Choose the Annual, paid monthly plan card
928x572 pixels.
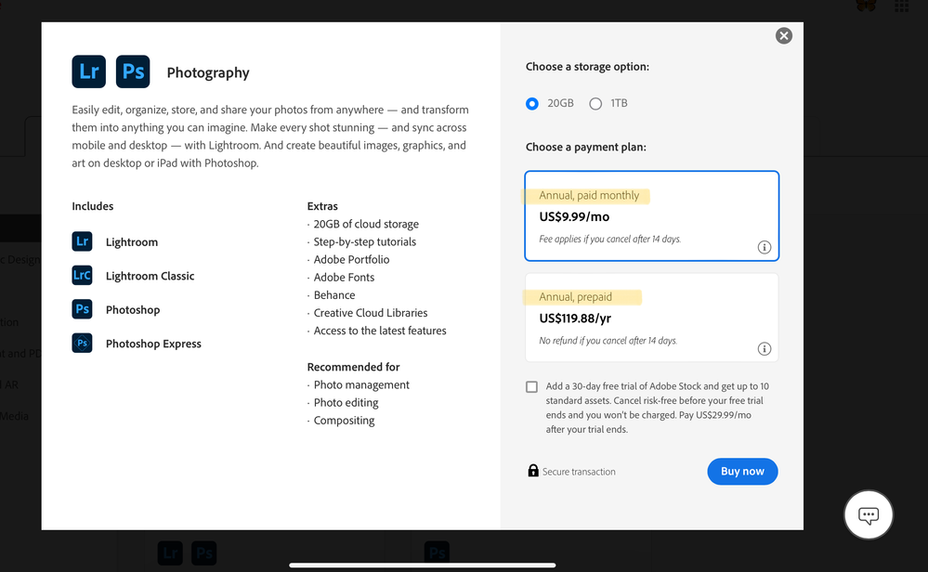point(651,216)
